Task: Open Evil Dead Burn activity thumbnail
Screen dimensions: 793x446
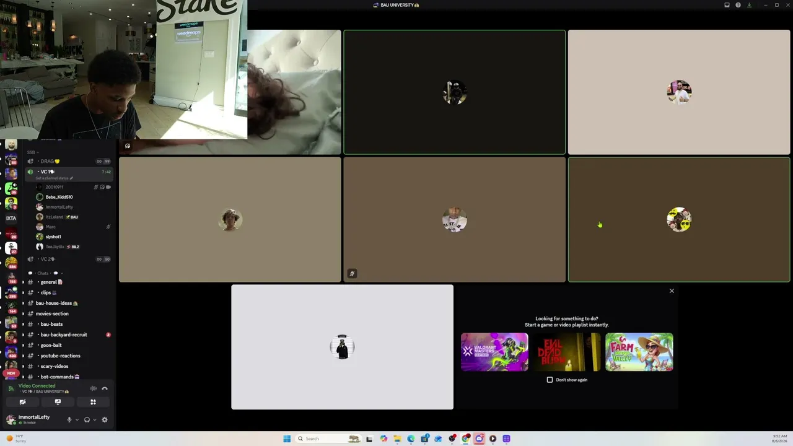Action: click(567, 352)
